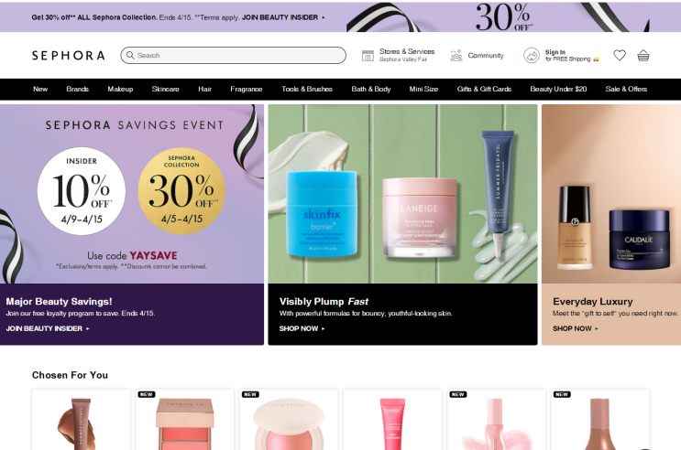Open the Makeup menu

click(x=120, y=89)
